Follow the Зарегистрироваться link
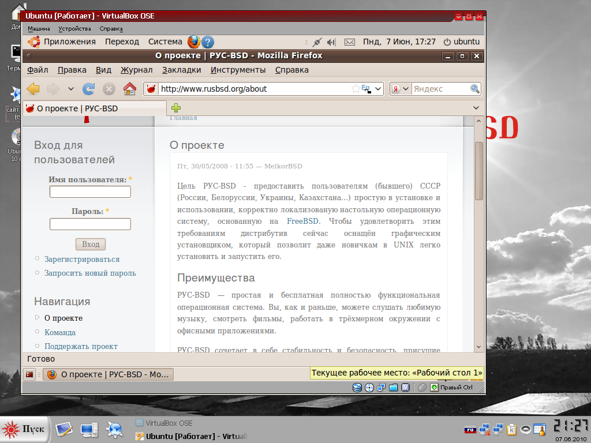Image resolution: width=591 pixels, height=443 pixels. [x=82, y=259]
